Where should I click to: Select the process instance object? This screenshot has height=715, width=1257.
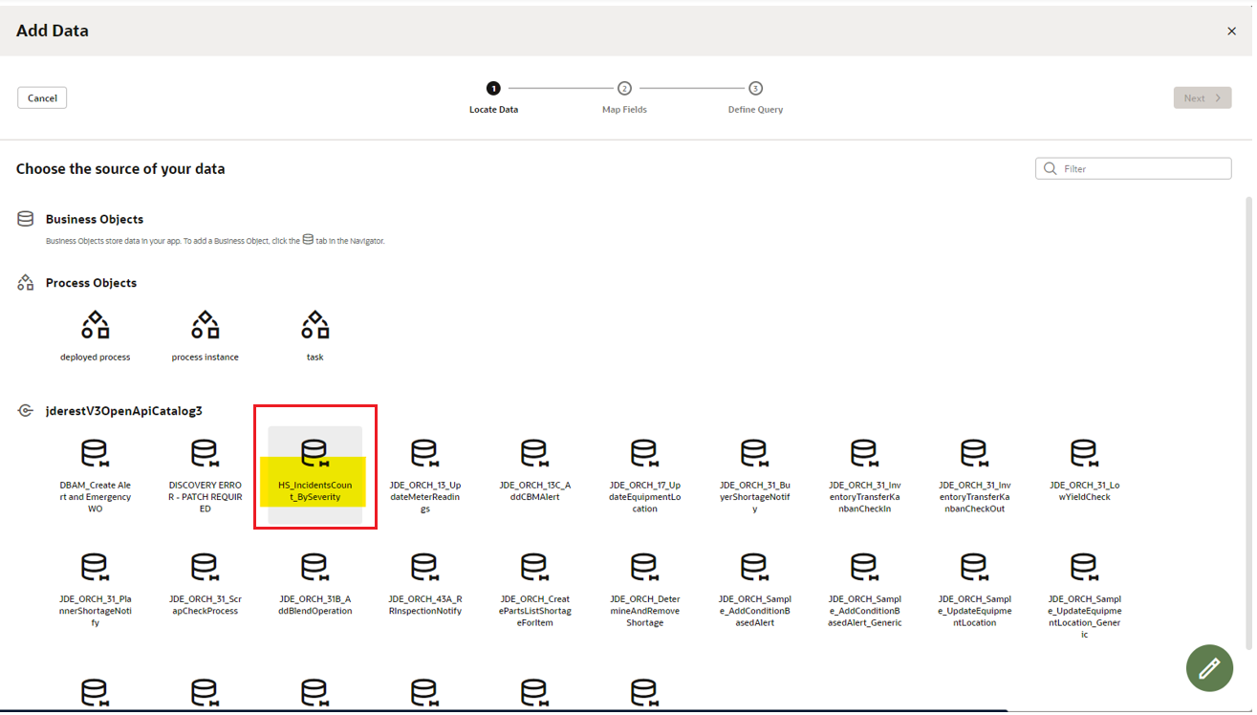(x=205, y=333)
